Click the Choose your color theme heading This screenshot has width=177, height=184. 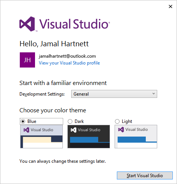click(53, 110)
